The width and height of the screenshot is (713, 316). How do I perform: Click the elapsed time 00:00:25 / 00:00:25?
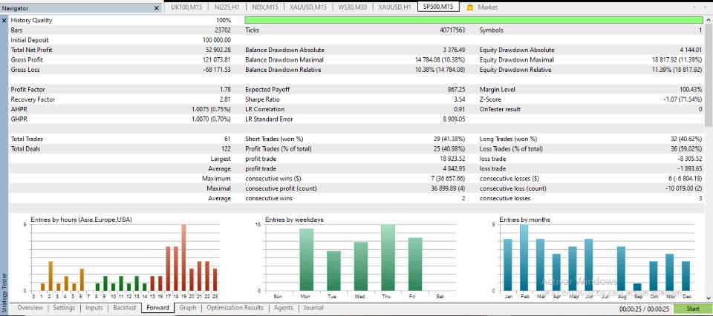tap(645, 309)
